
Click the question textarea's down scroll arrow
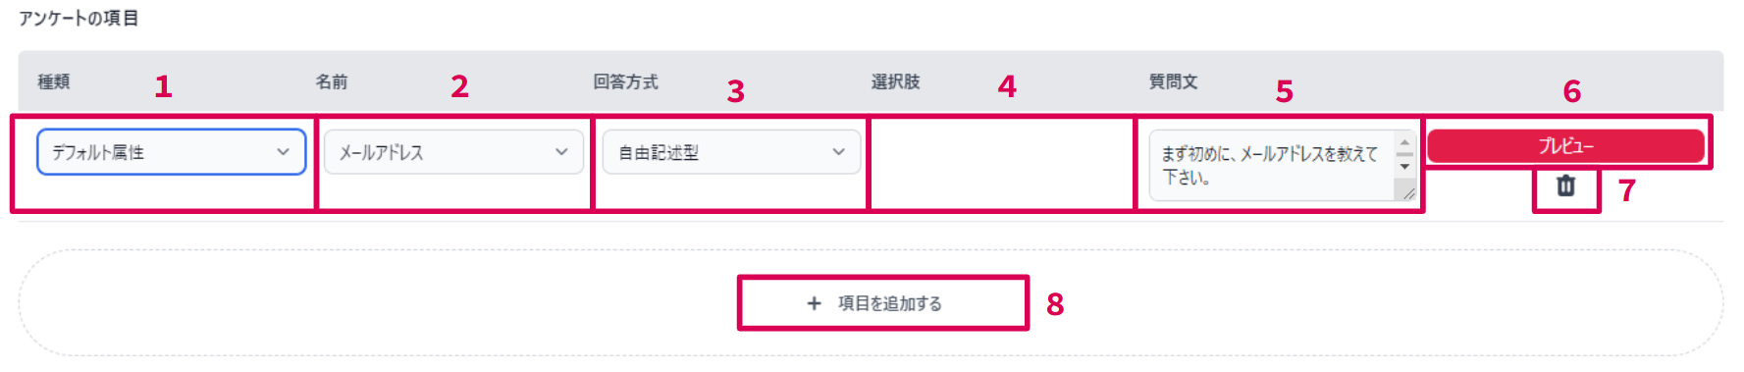(1404, 167)
